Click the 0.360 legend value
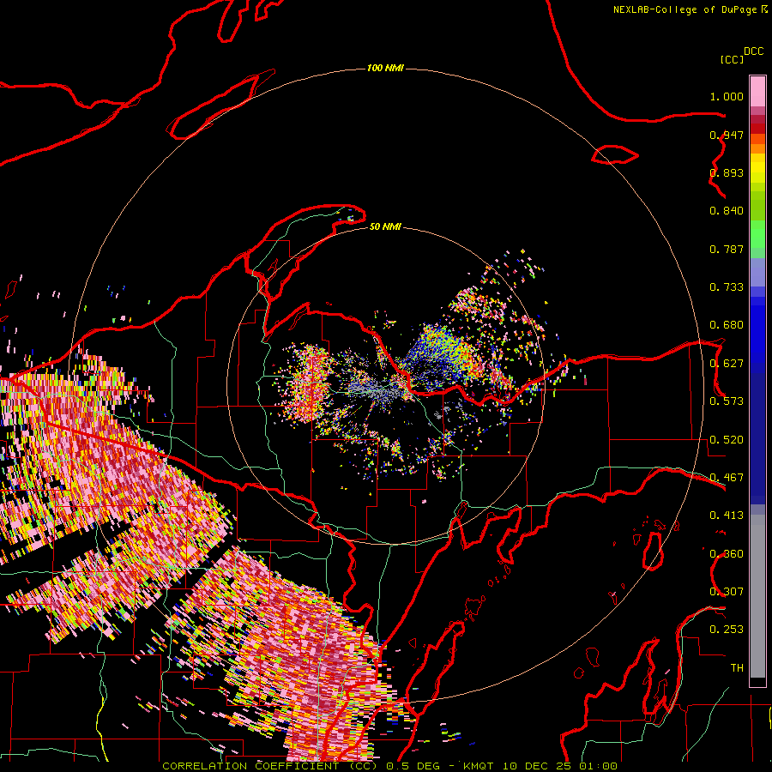Screen dimensions: 772x772 click(727, 554)
